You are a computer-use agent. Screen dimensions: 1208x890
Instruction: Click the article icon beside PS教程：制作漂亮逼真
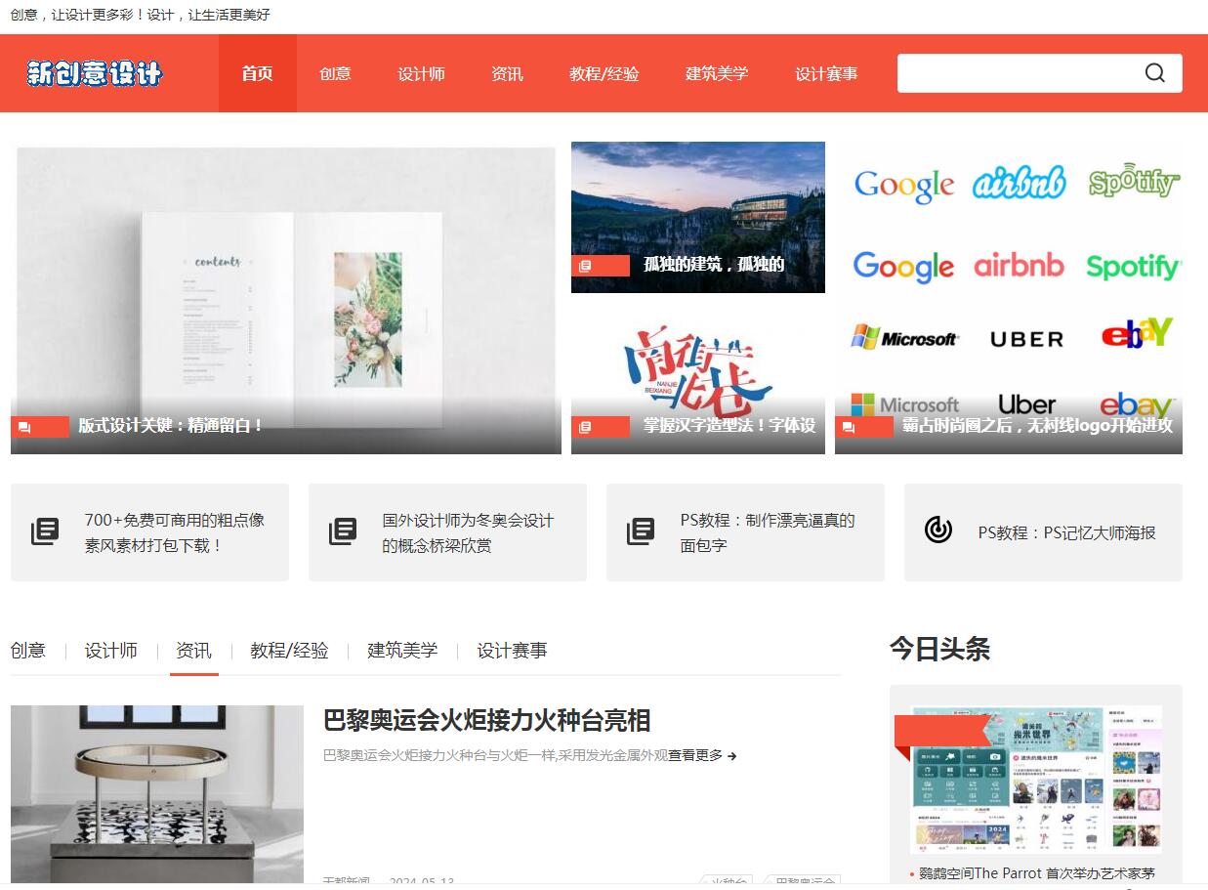pos(641,531)
